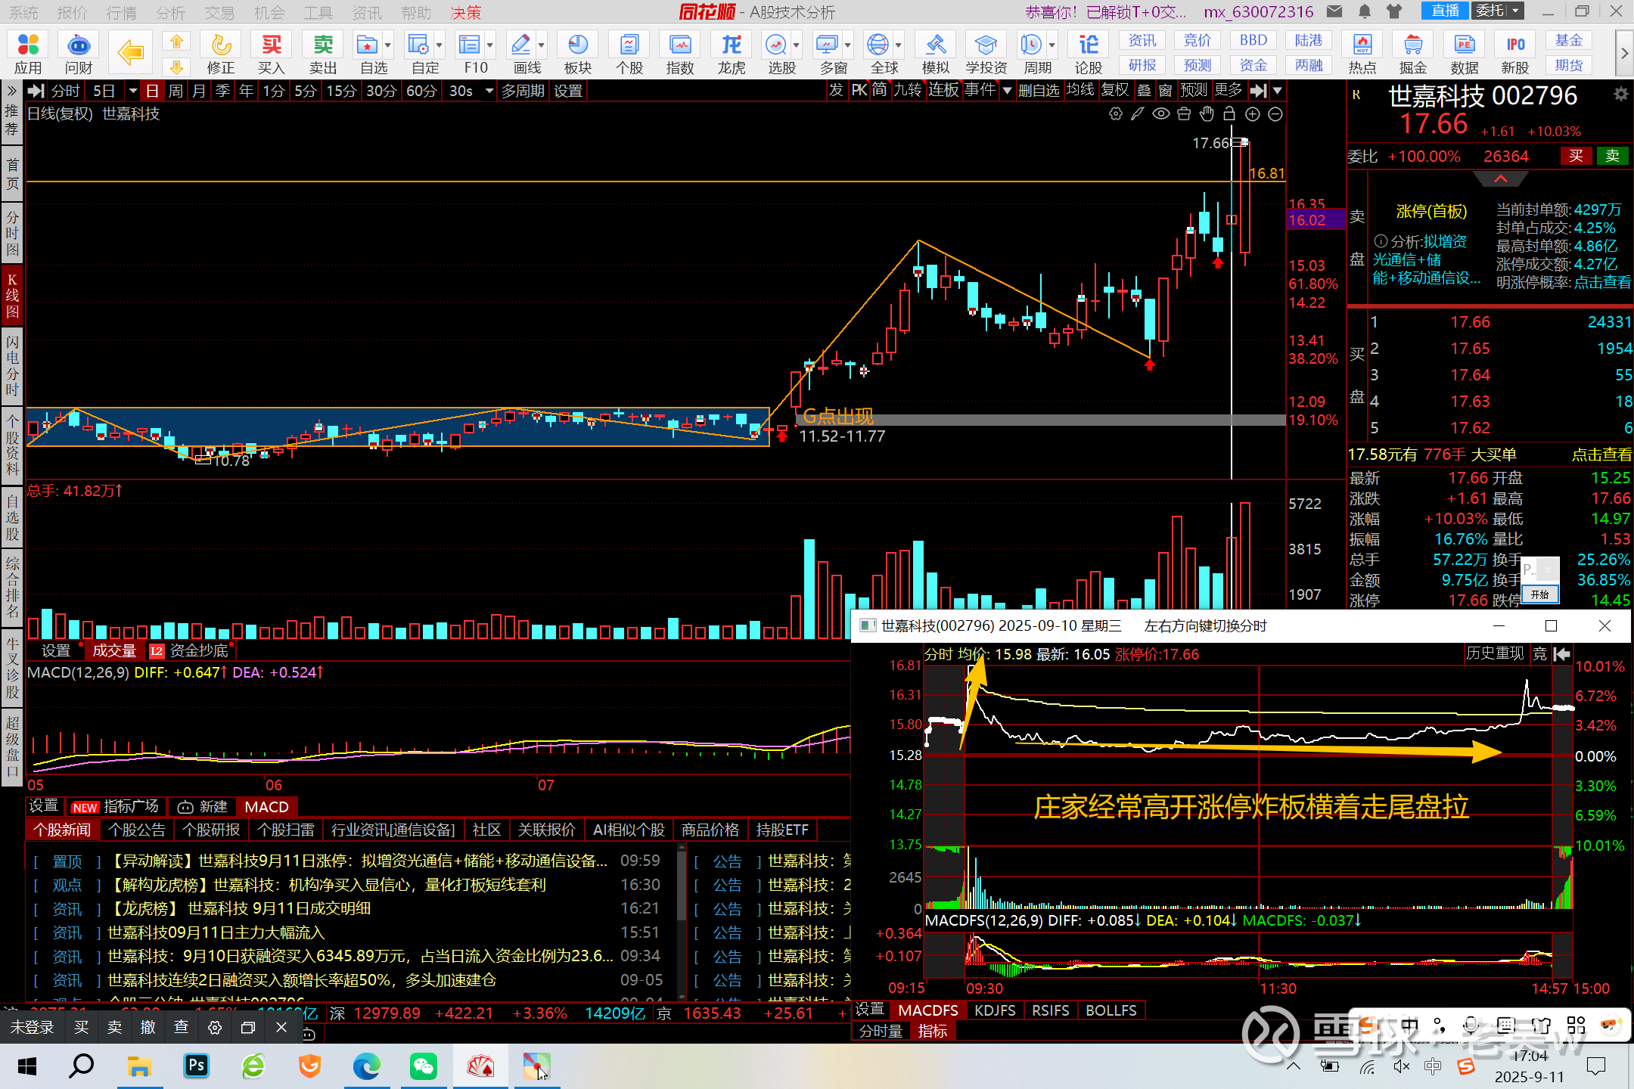The width and height of the screenshot is (1634, 1089).
Task: Click the green 卖 order button
Action: pyautogui.click(x=1612, y=156)
